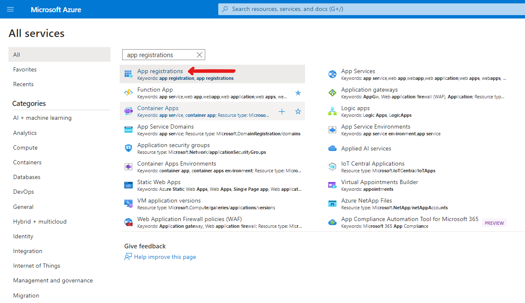
Task: Open the App Service Domains link
Action: point(166,126)
